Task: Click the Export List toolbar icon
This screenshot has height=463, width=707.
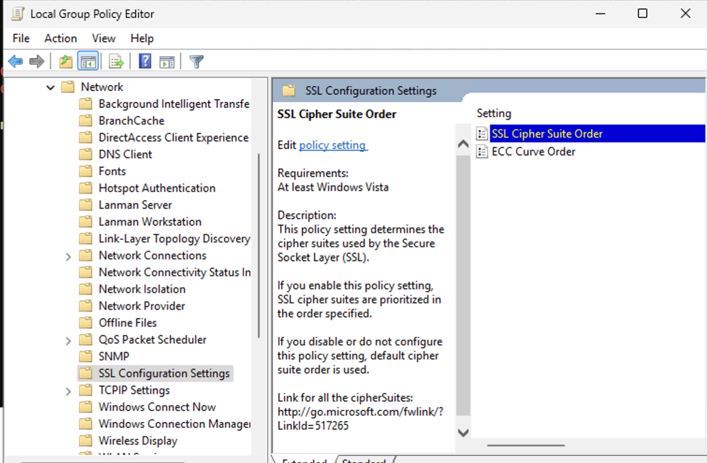Action: coord(116,61)
